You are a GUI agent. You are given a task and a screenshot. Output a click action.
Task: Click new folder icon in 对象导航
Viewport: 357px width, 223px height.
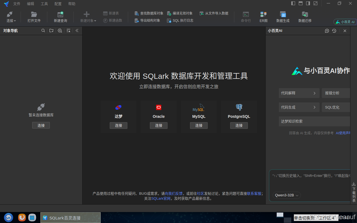[51, 31]
